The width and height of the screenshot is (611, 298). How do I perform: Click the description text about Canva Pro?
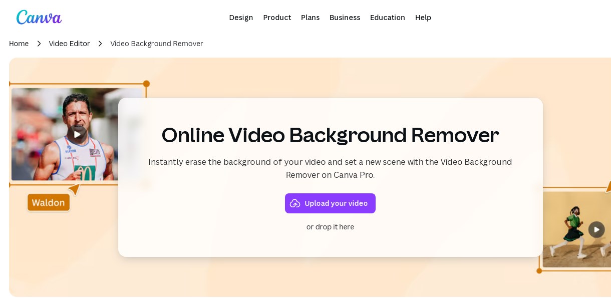point(330,168)
